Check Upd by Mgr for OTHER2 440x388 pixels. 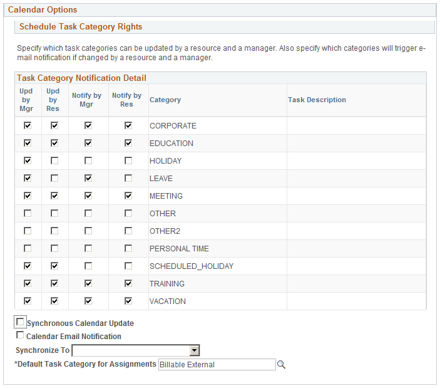[28, 231]
